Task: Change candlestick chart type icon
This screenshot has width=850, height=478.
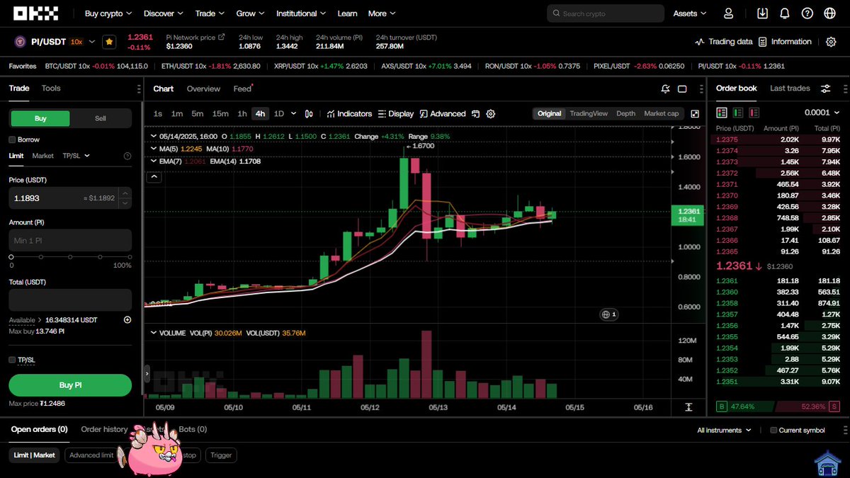Action: 309,113
